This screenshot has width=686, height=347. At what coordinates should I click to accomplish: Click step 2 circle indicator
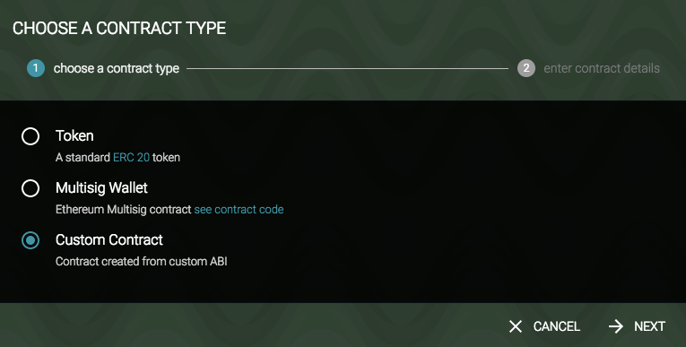(x=526, y=68)
